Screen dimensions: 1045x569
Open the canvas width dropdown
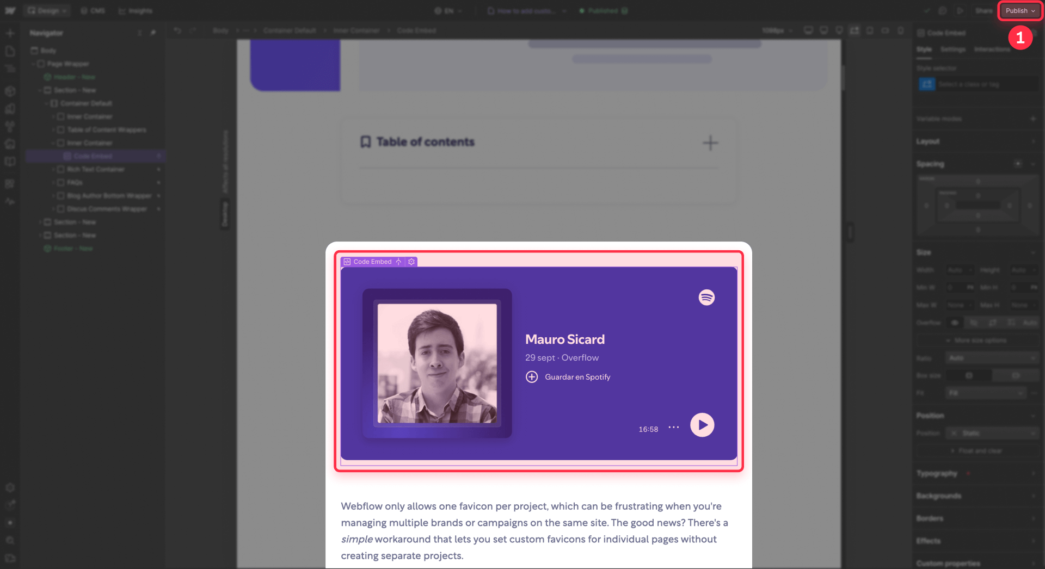pos(777,30)
